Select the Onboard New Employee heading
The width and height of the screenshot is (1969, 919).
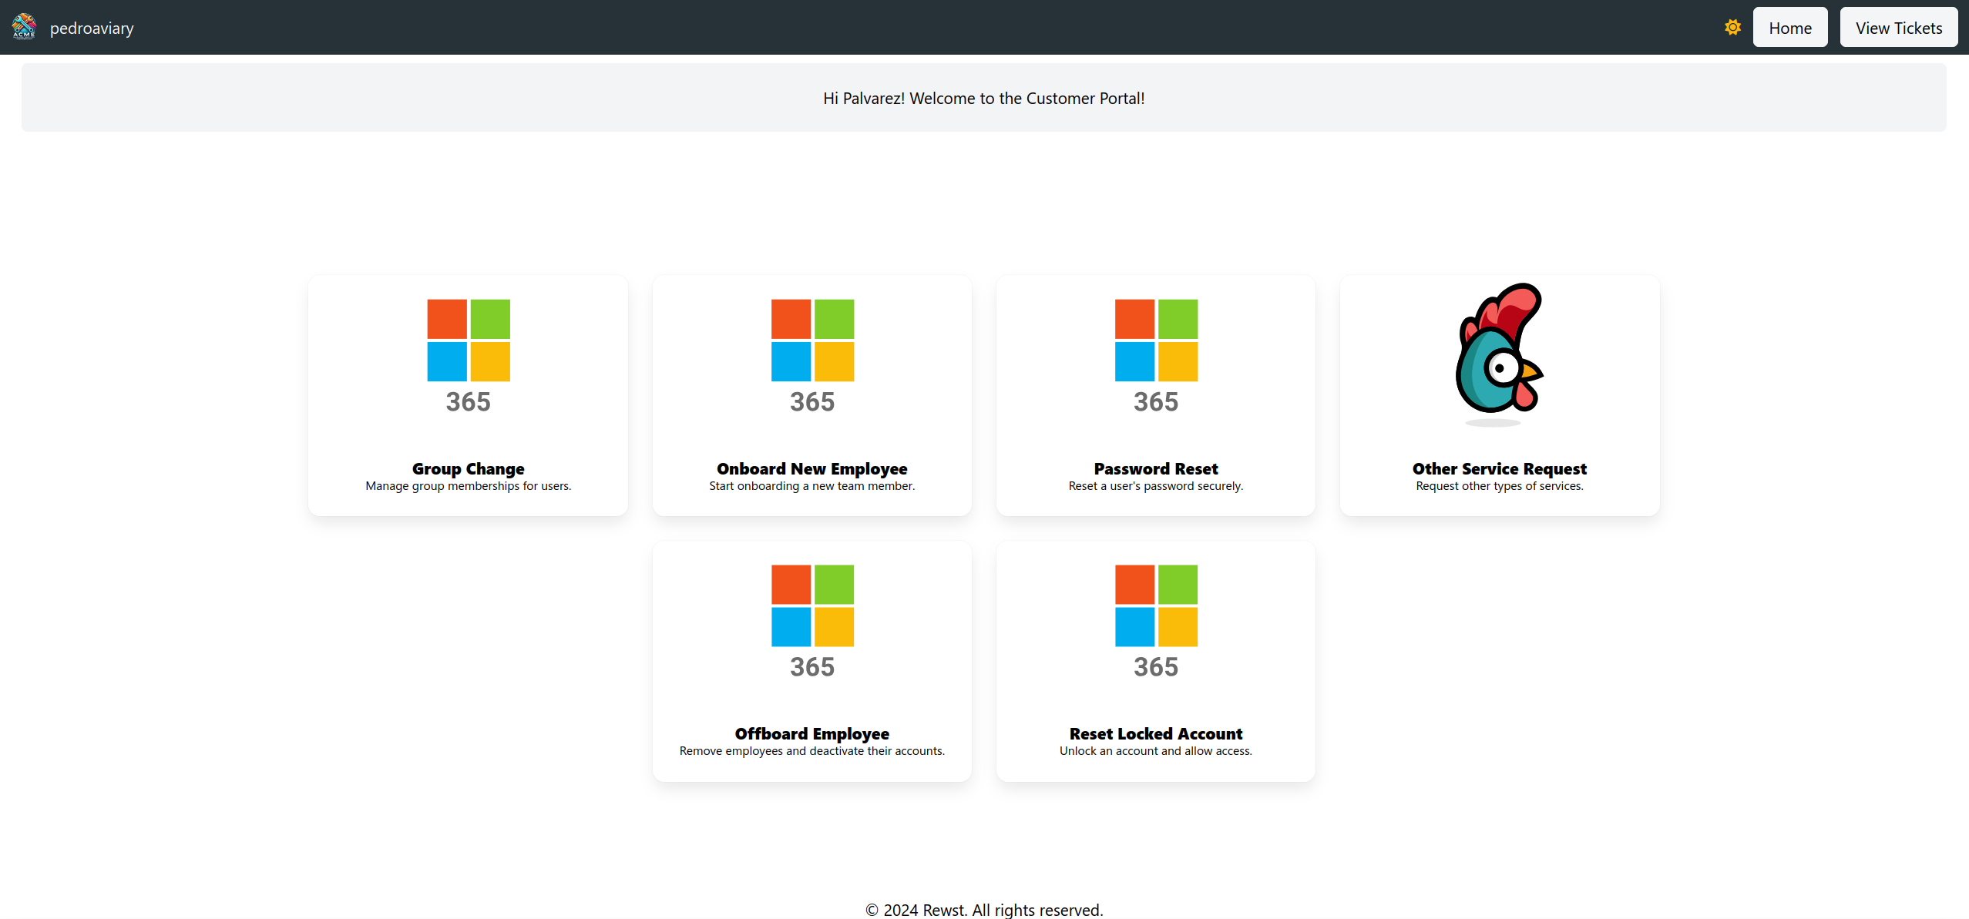pyautogui.click(x=811, y=468)
